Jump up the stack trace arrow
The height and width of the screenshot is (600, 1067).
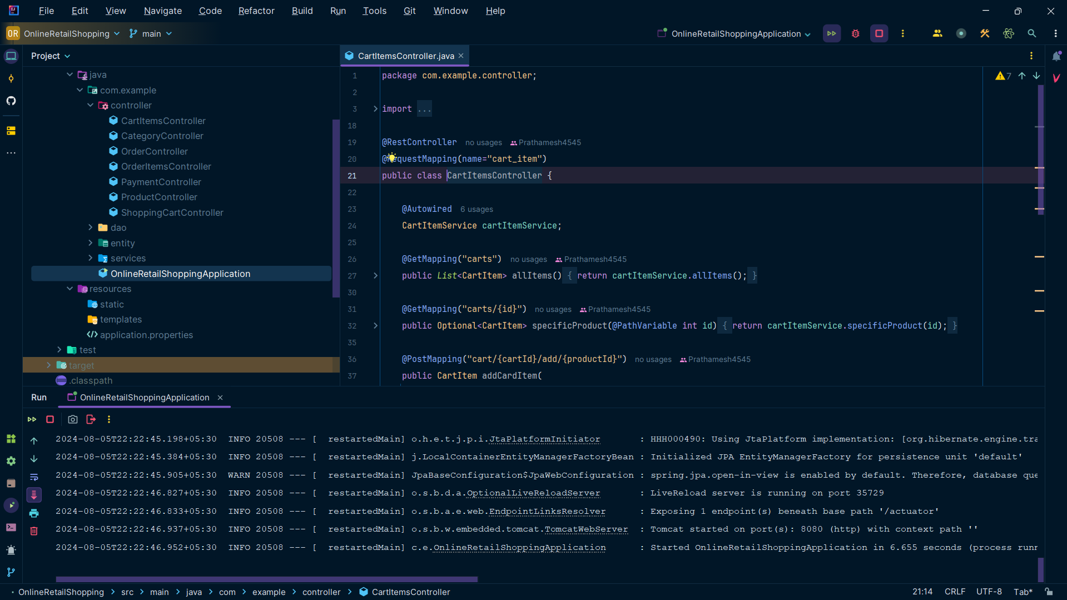pos(34,441)
